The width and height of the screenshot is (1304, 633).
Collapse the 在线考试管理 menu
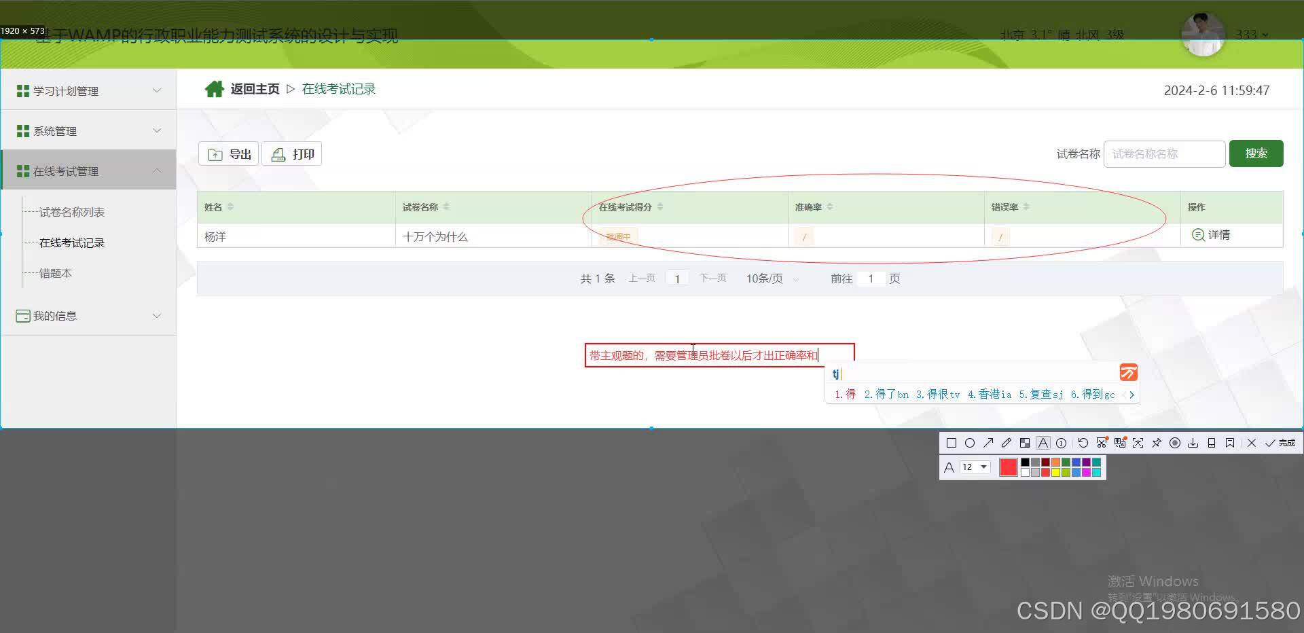(88, 170)
